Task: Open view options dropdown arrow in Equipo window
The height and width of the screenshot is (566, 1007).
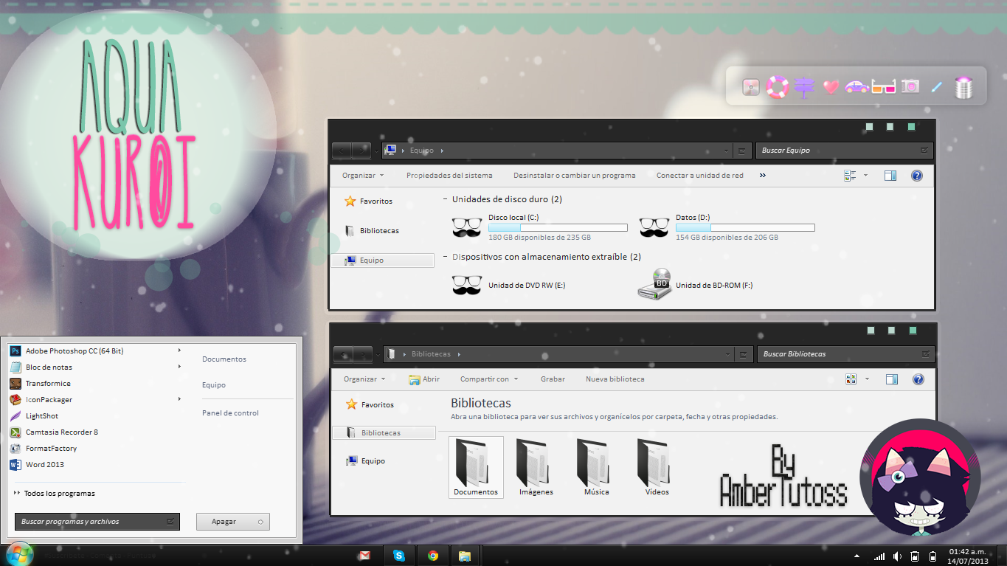Action: click(865, 176)
